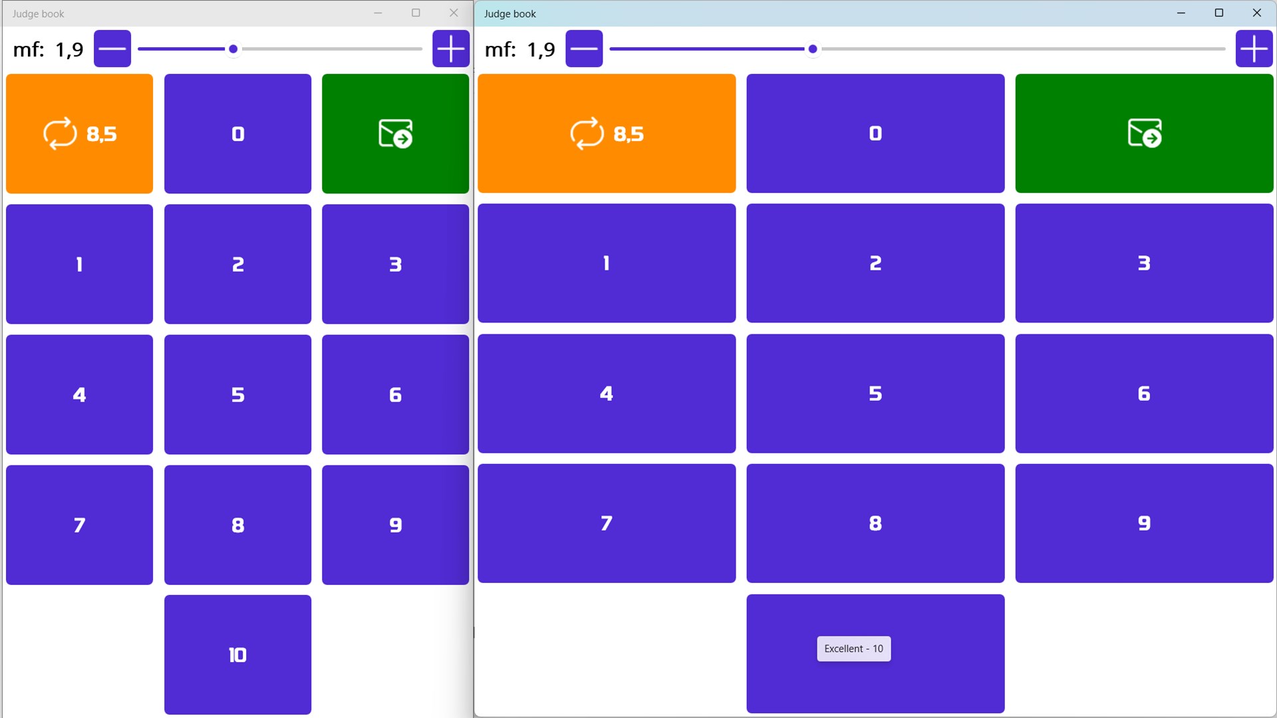The height and width of the screenshot is (718, 1277).
Task: Tap score 7 in right window
Action: coord(607,523)
